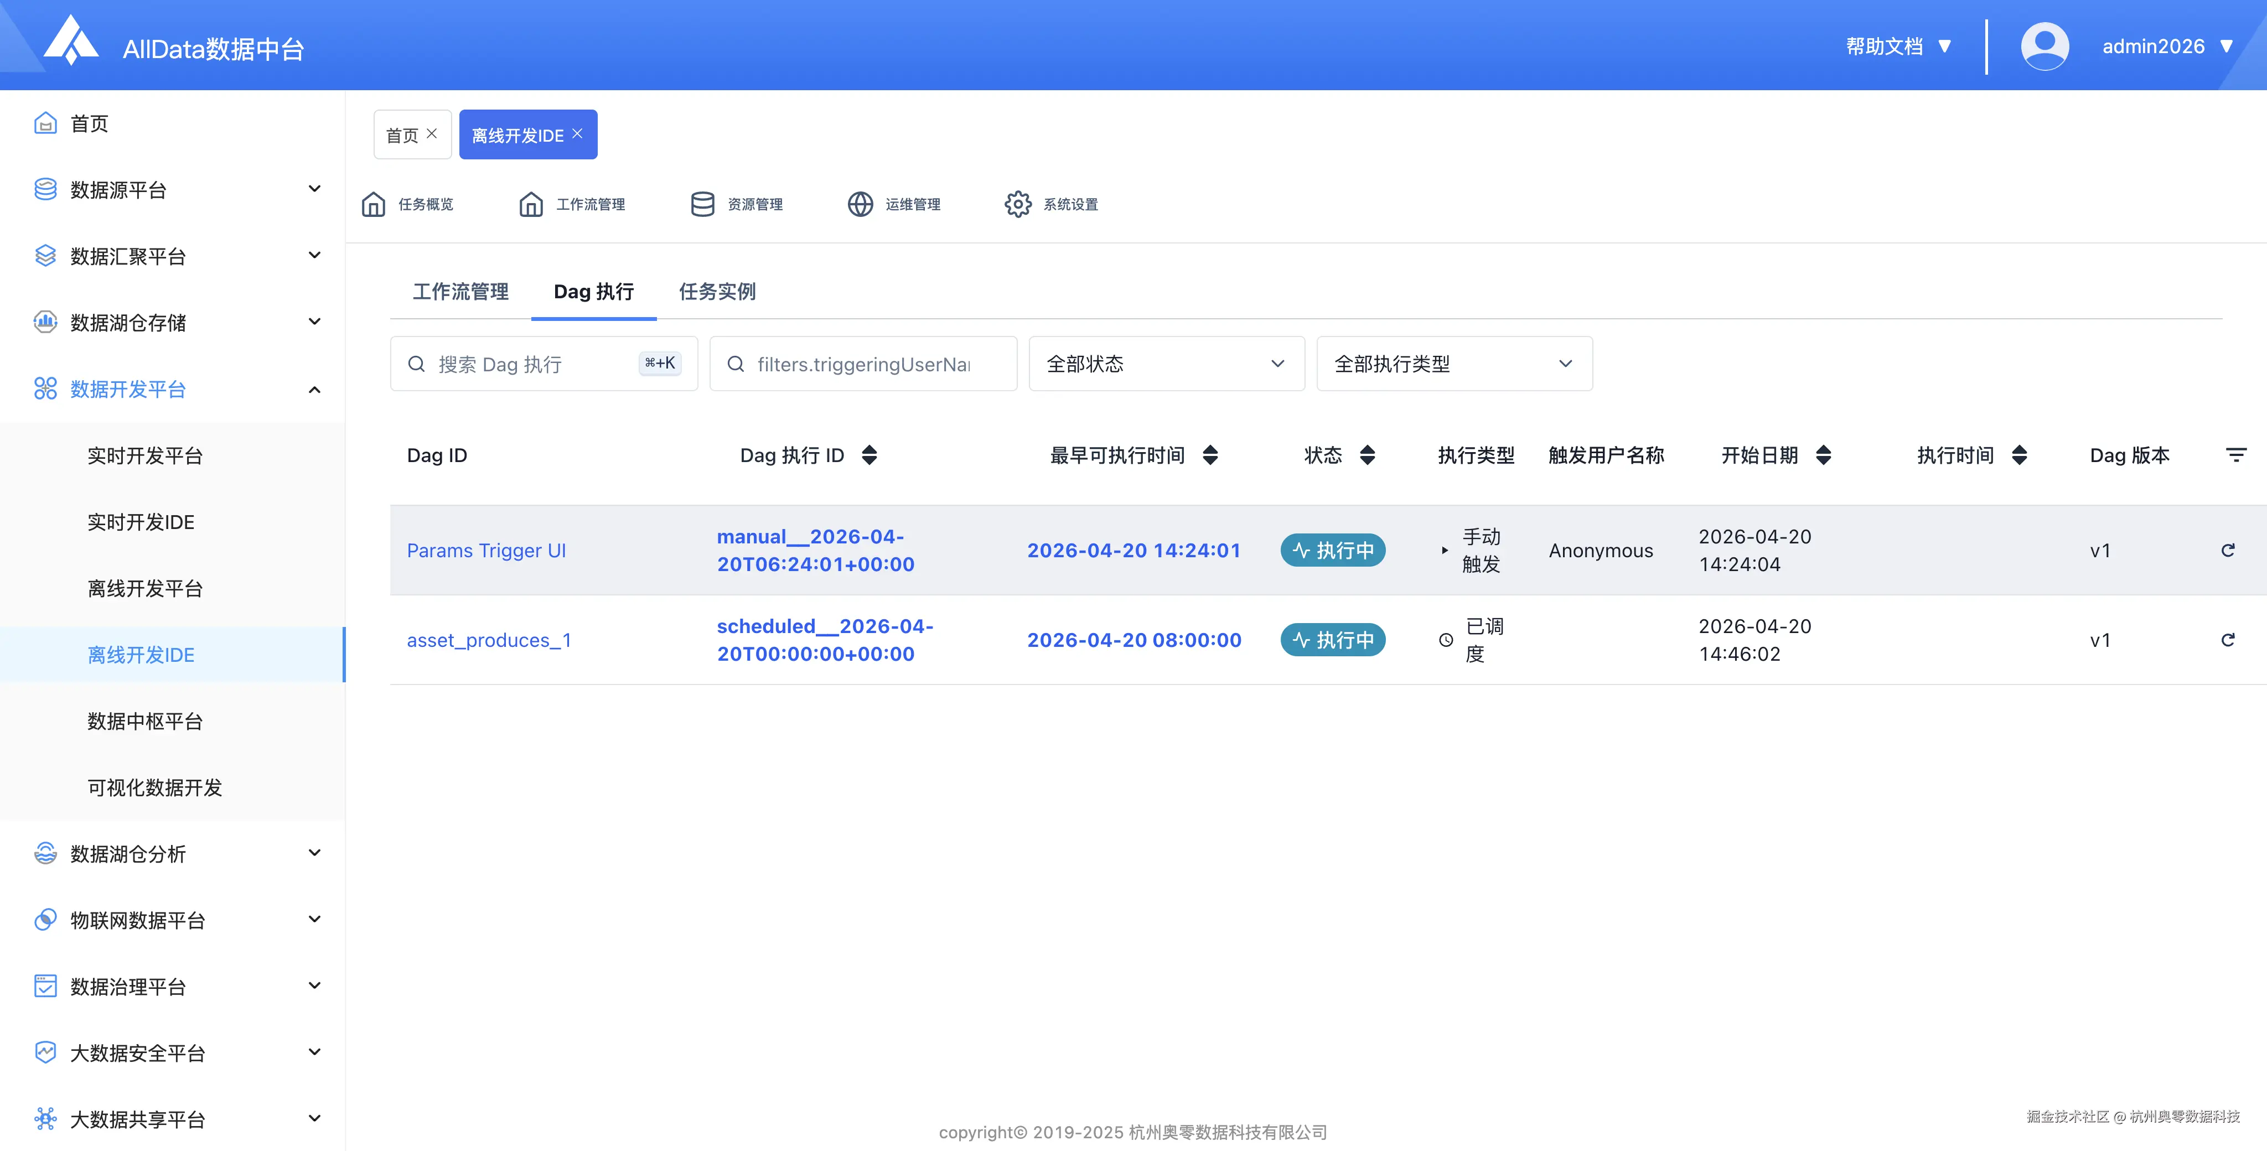Click the 运维管理 globe icon
Screen dimensions: 2267x1151
click(x=860, y=204)
